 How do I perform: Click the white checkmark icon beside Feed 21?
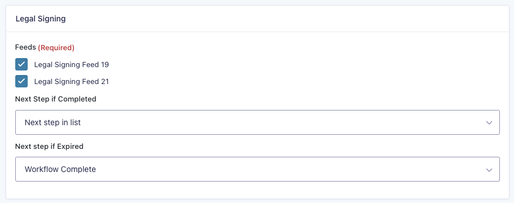(21, 81)
